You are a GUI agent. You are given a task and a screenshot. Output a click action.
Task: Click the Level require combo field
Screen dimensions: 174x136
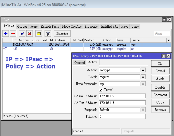point(119,77)
